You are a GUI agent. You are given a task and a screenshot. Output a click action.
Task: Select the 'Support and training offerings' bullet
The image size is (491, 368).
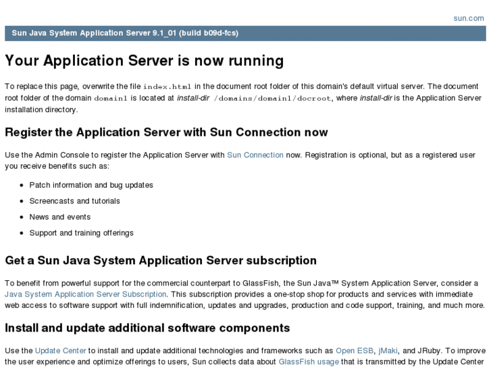click(x=81, y=233)
